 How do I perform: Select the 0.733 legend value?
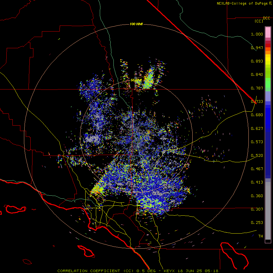pyautogui.click(x=257, y=102)
